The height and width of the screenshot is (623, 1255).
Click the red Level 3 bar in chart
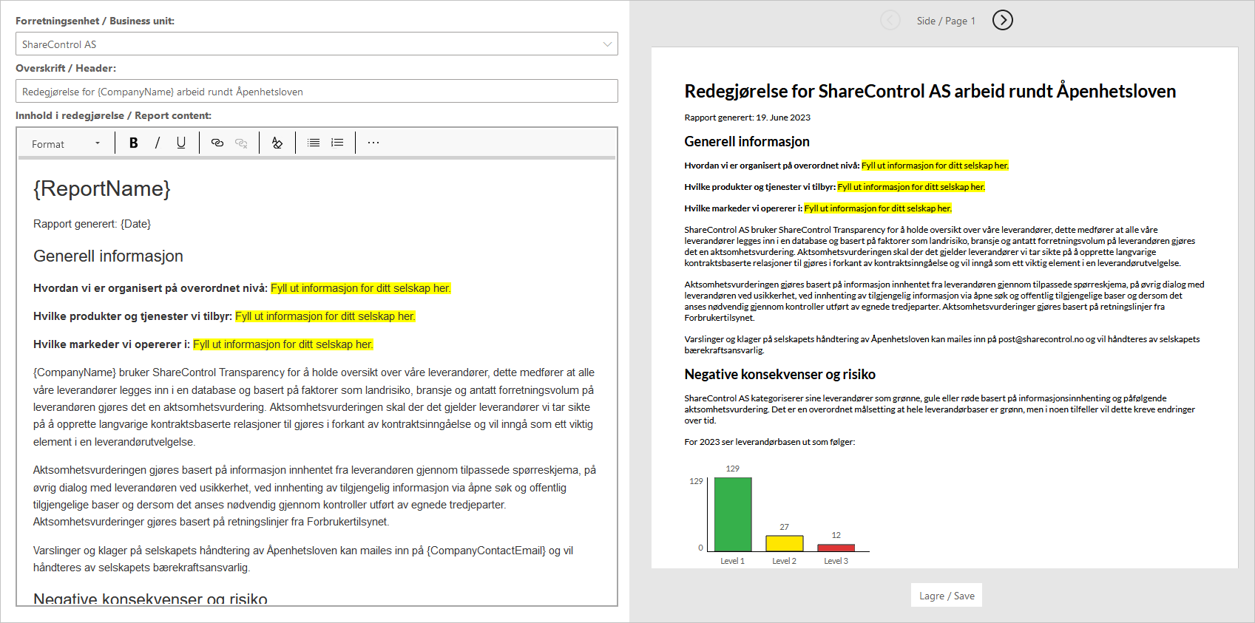click(836, 548)
